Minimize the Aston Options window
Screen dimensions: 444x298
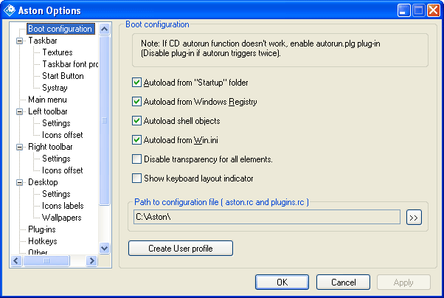tap(403, 11)
